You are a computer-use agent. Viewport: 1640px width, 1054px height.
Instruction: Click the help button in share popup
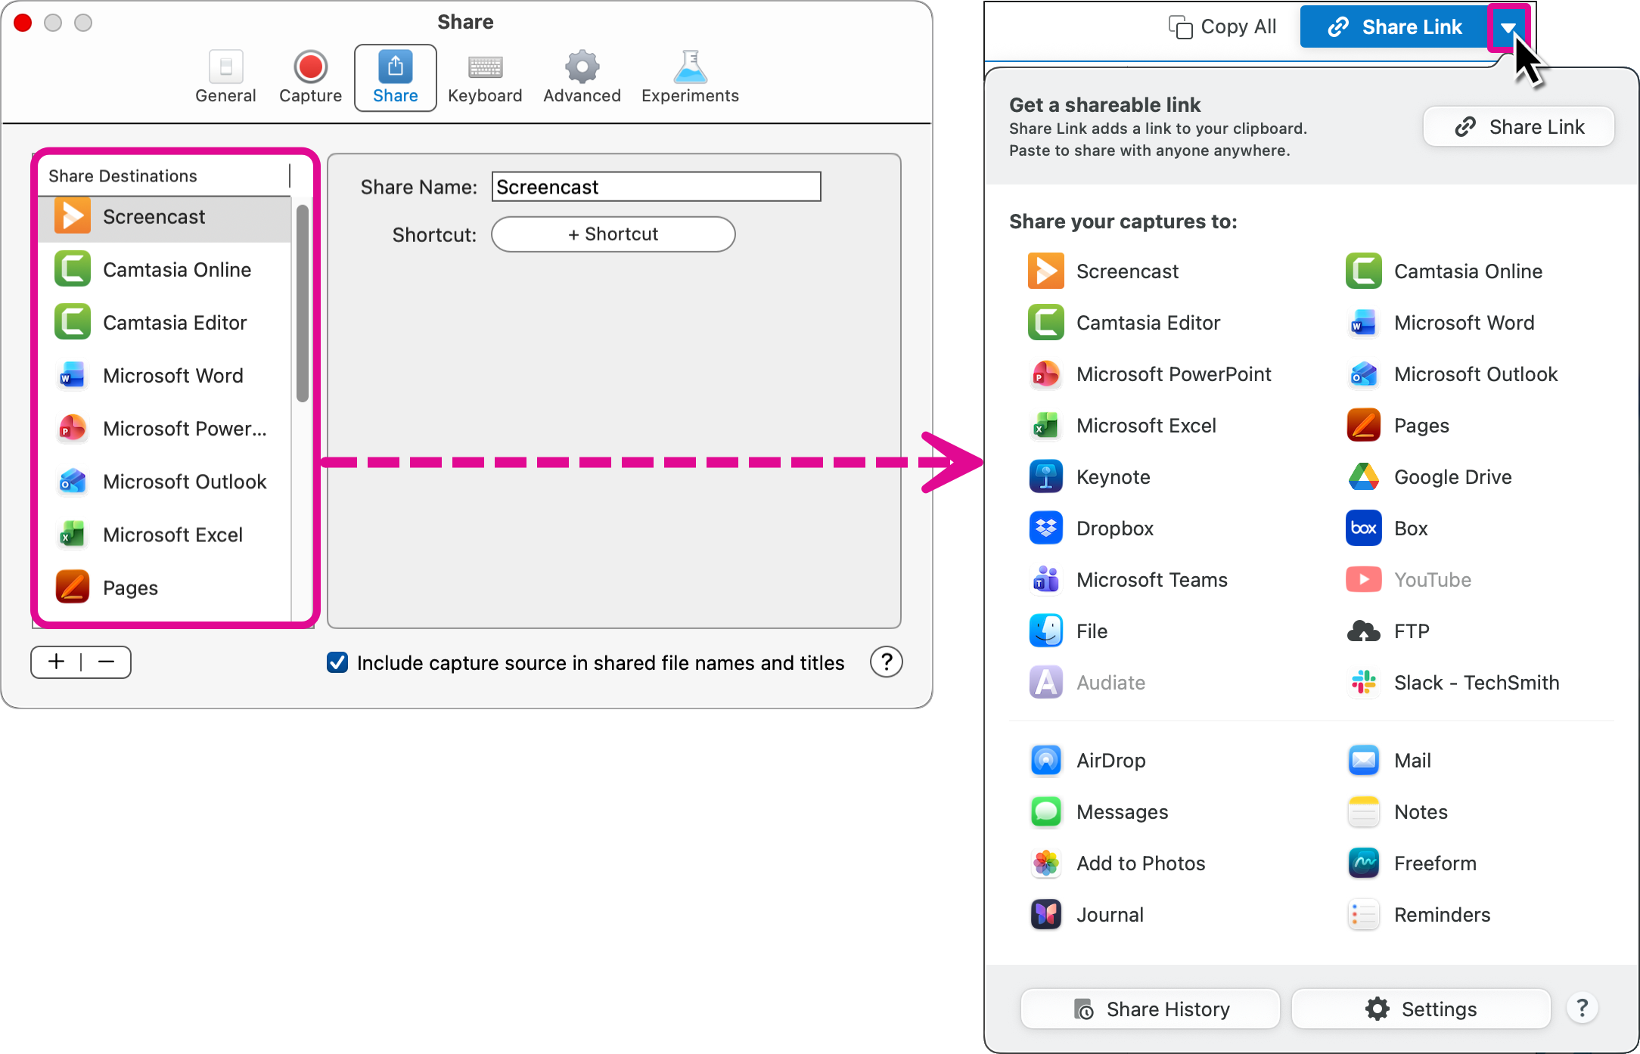pyautogui.click(x=1582, y=1009)
